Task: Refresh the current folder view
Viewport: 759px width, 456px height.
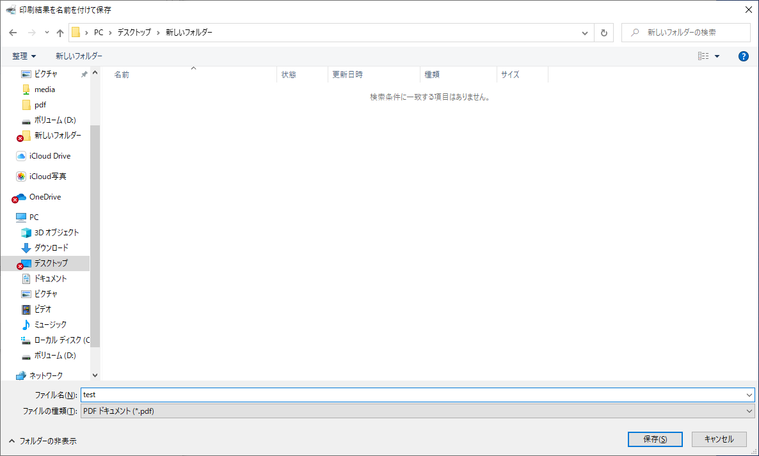Action: click(603, 32)
